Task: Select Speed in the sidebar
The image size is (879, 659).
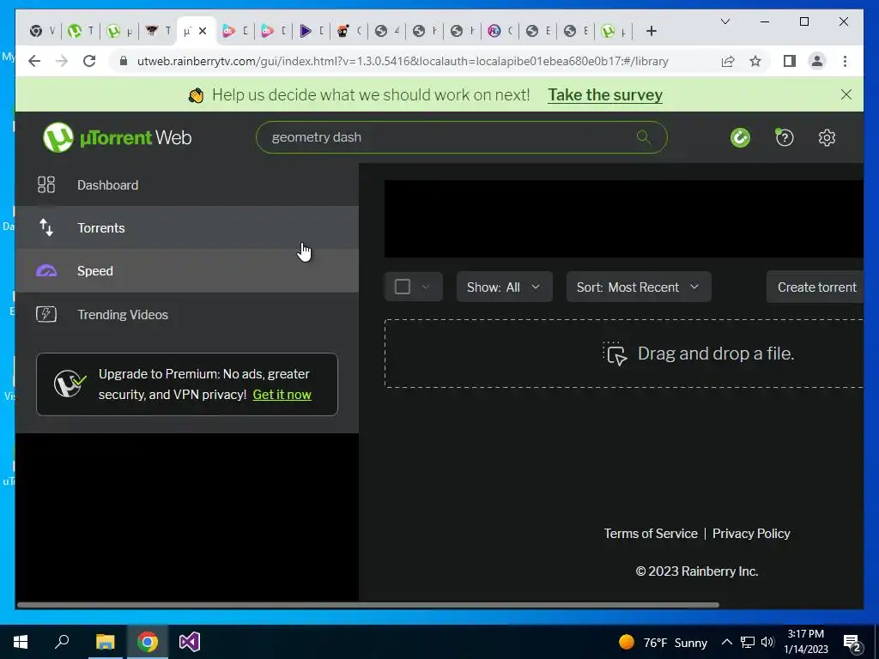Action: tap(186, 270)
